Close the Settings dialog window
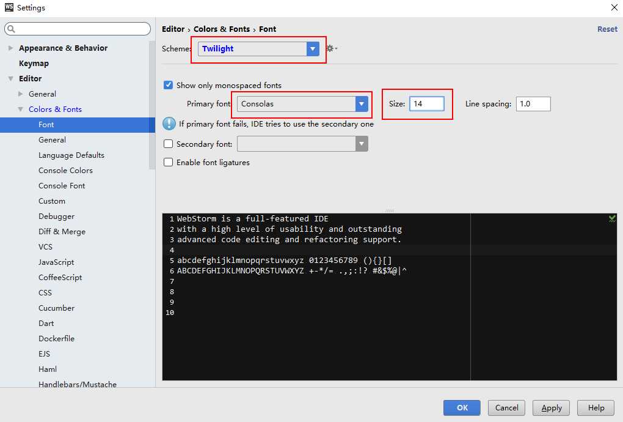This screenshot has width=623, height=422. [614, 7]
